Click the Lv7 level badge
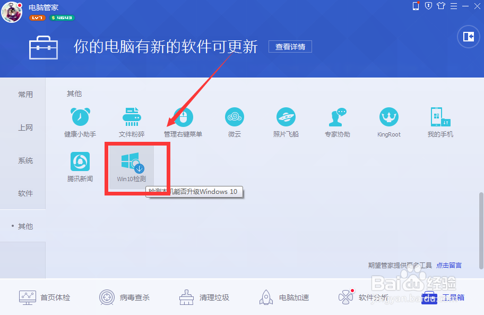Viewport: 484px width, 315px height. [37, 18]
